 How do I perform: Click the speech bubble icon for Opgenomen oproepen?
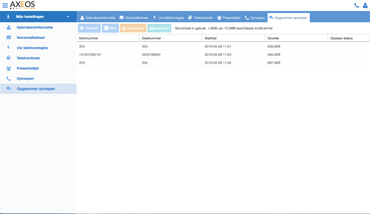pos(8,89)
